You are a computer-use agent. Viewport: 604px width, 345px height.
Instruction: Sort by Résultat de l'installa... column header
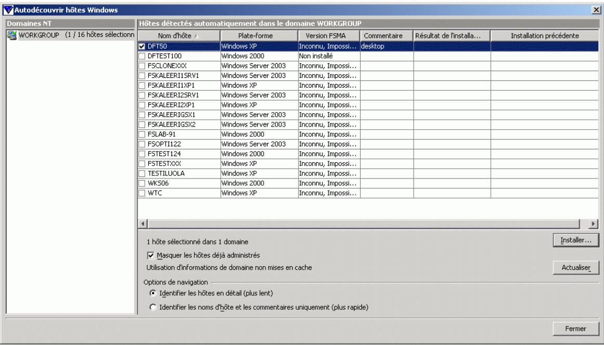tap(452, 36)
